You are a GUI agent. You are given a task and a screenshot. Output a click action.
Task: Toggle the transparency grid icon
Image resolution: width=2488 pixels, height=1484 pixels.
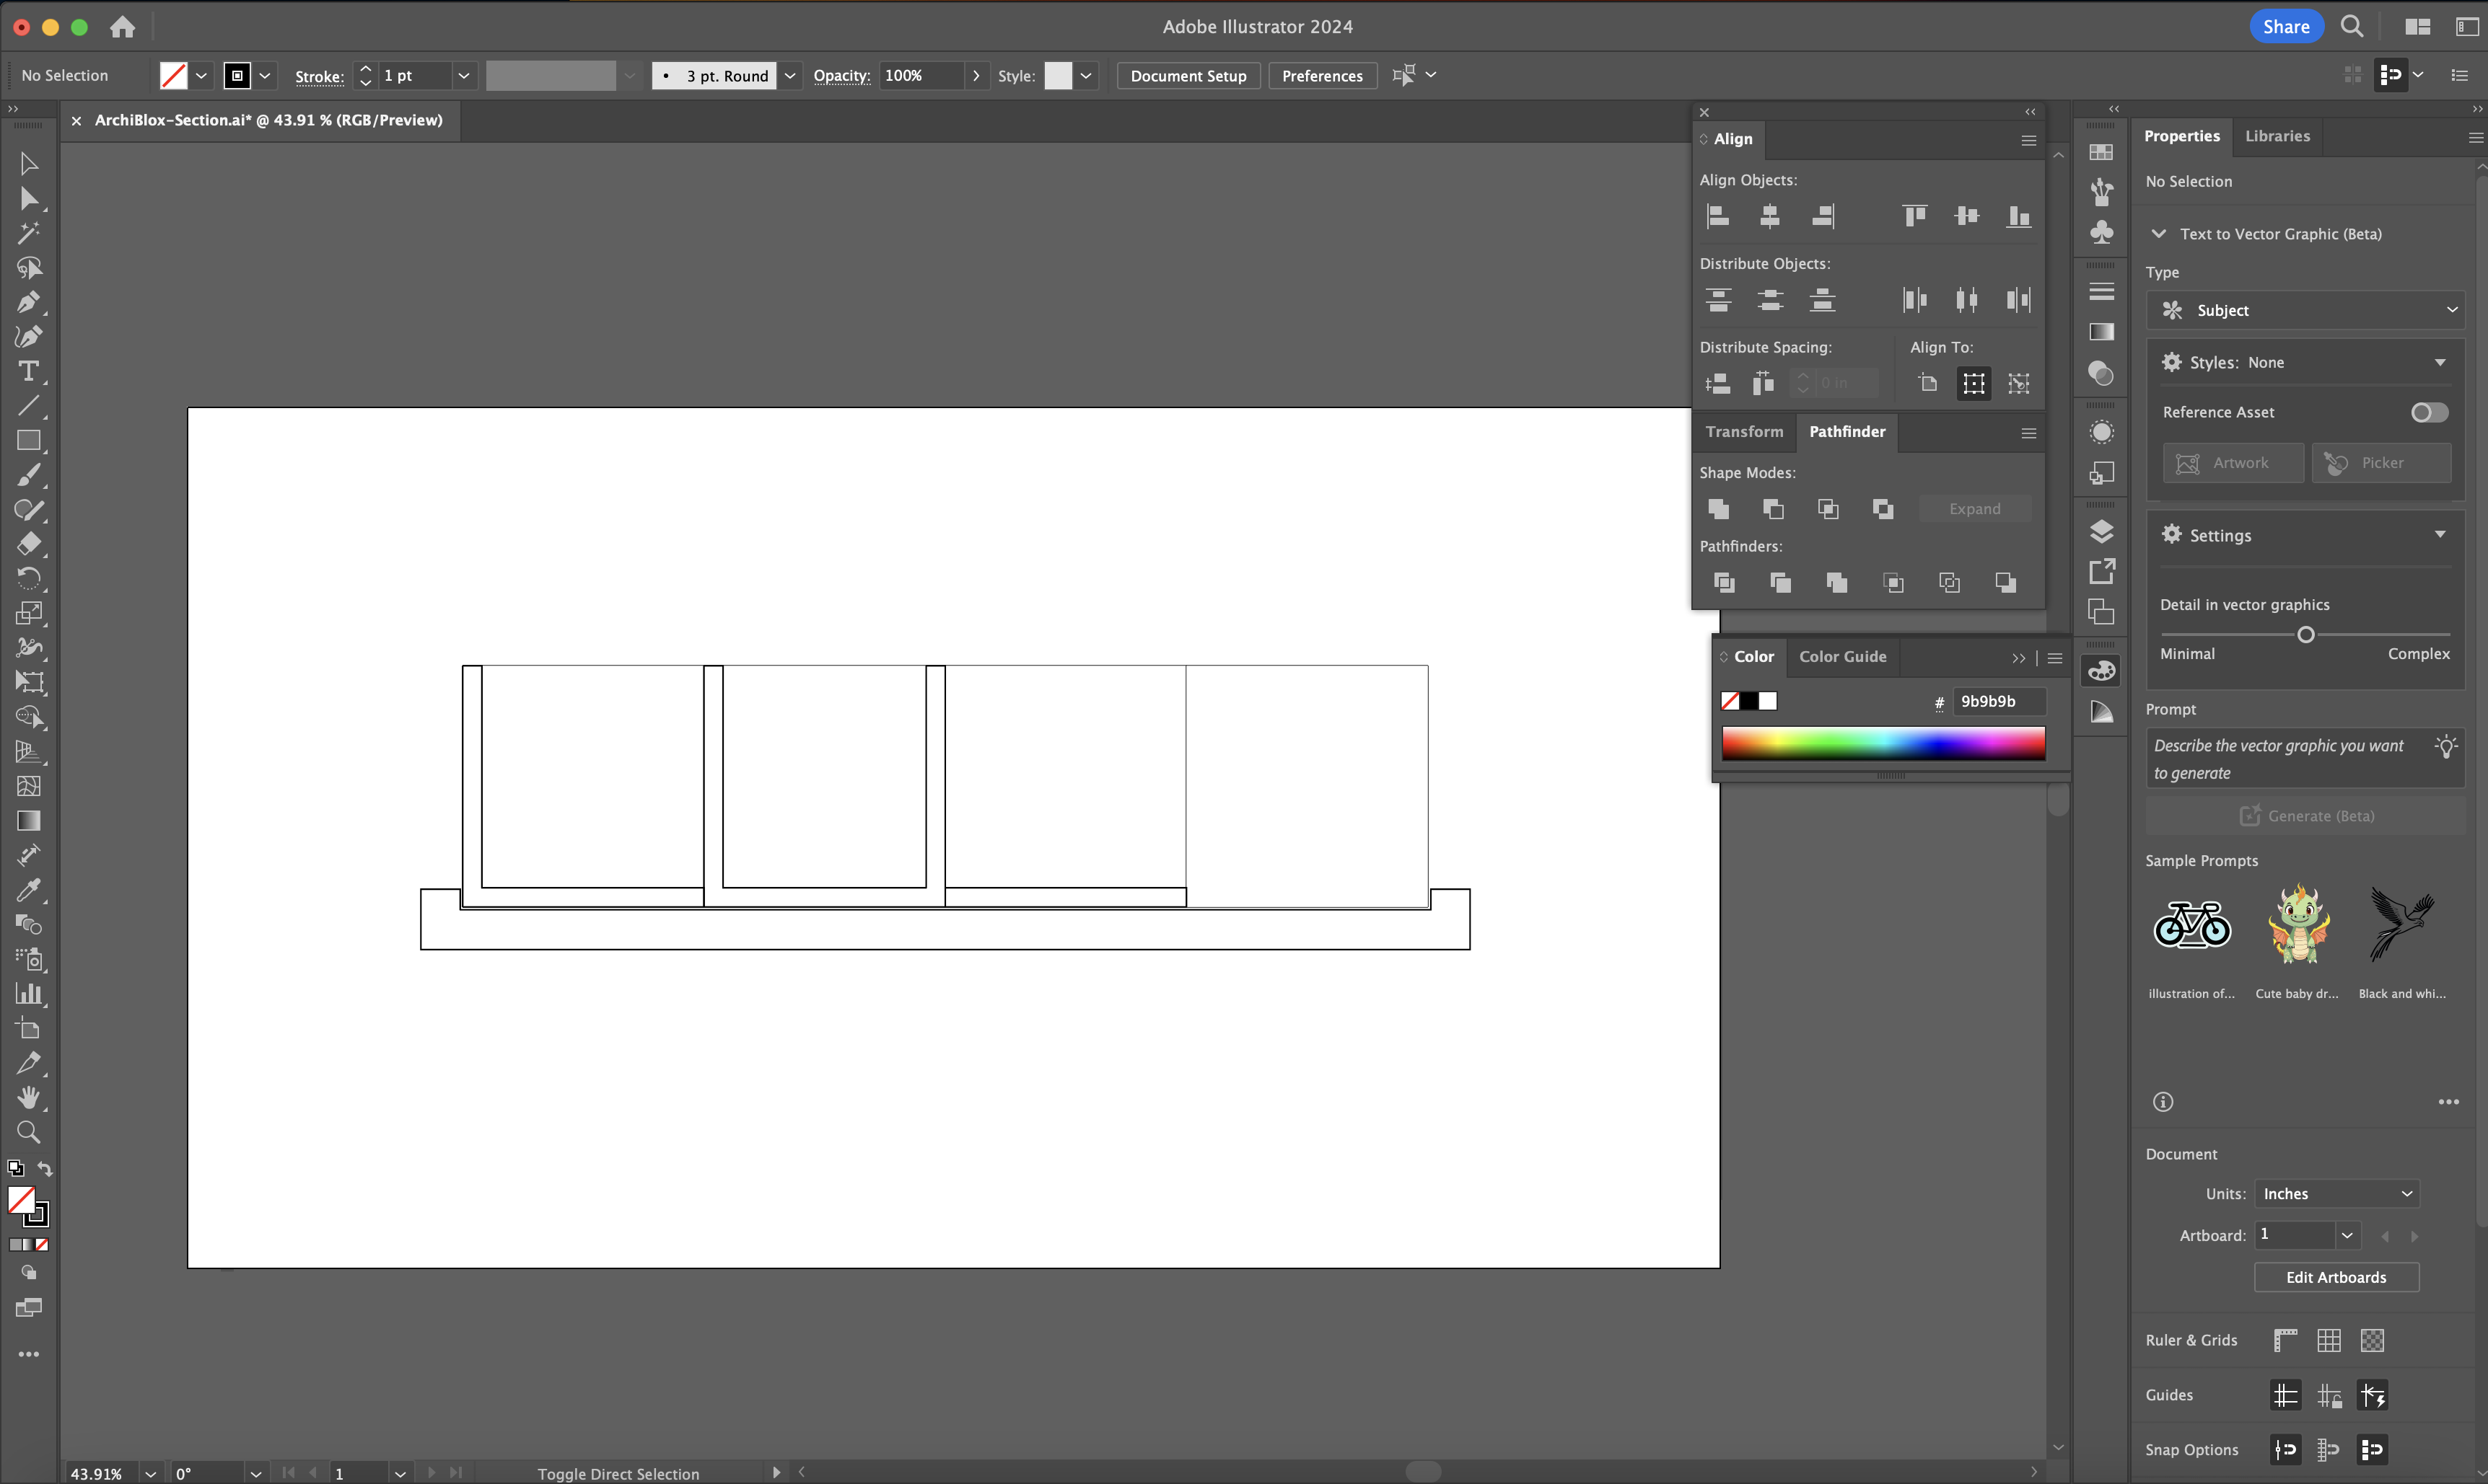pos(2372,1340)
